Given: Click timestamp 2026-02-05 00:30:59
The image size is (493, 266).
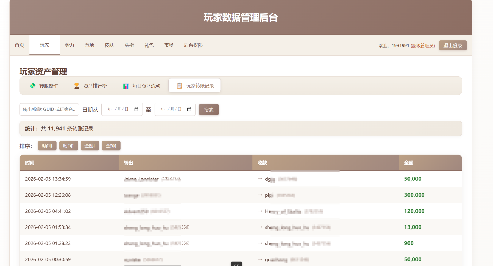Looking at the screenshot, I should click(x=48, y=259).
